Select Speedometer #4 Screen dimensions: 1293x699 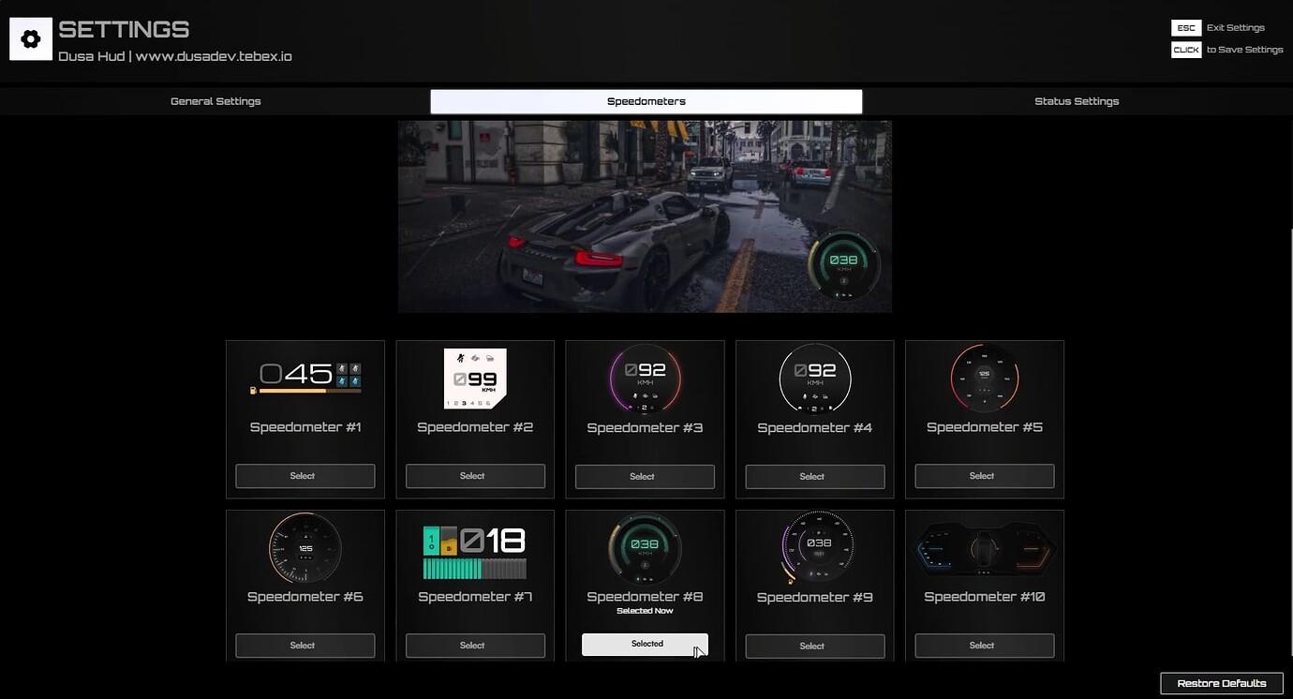tap(813, 476)
